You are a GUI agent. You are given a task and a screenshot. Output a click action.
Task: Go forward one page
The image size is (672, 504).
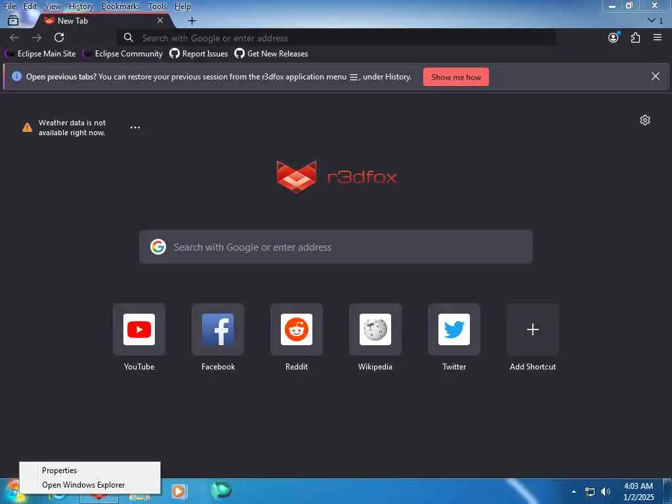37,37
